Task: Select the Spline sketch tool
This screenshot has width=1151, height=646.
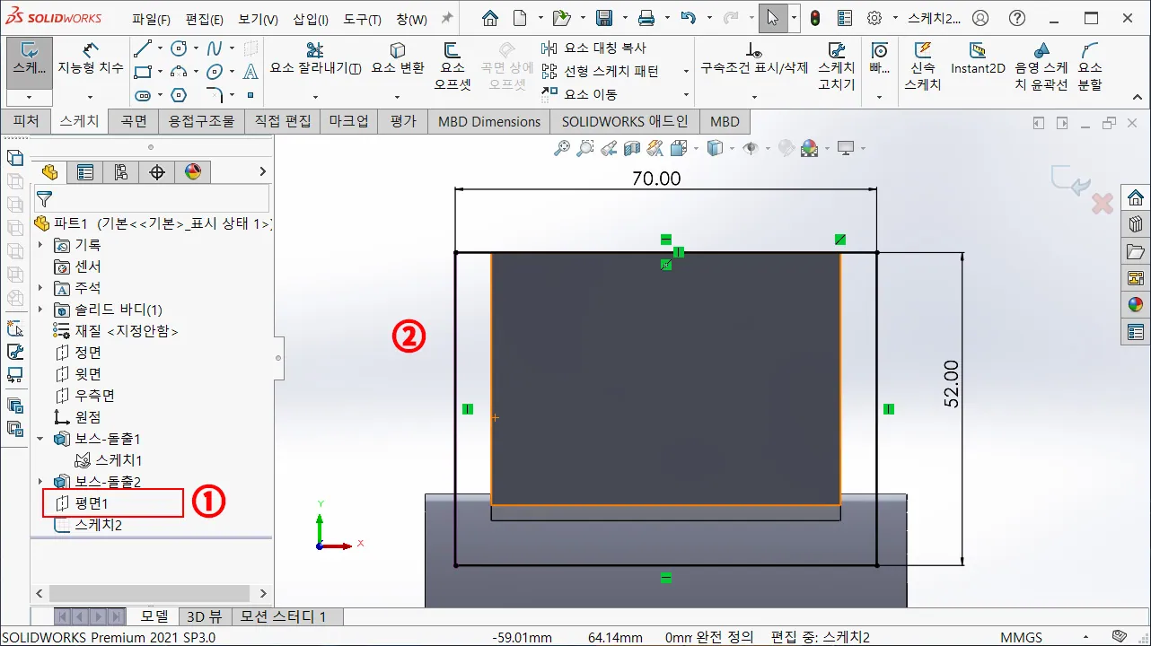Action: coord(215,48)
